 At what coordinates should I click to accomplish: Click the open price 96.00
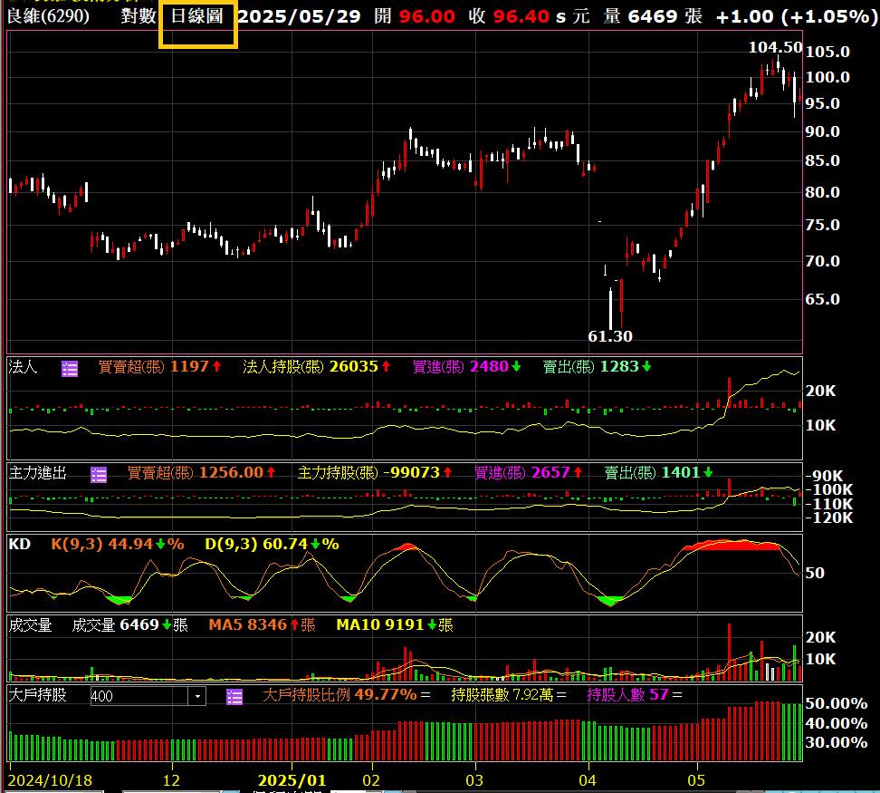point(426,16)
